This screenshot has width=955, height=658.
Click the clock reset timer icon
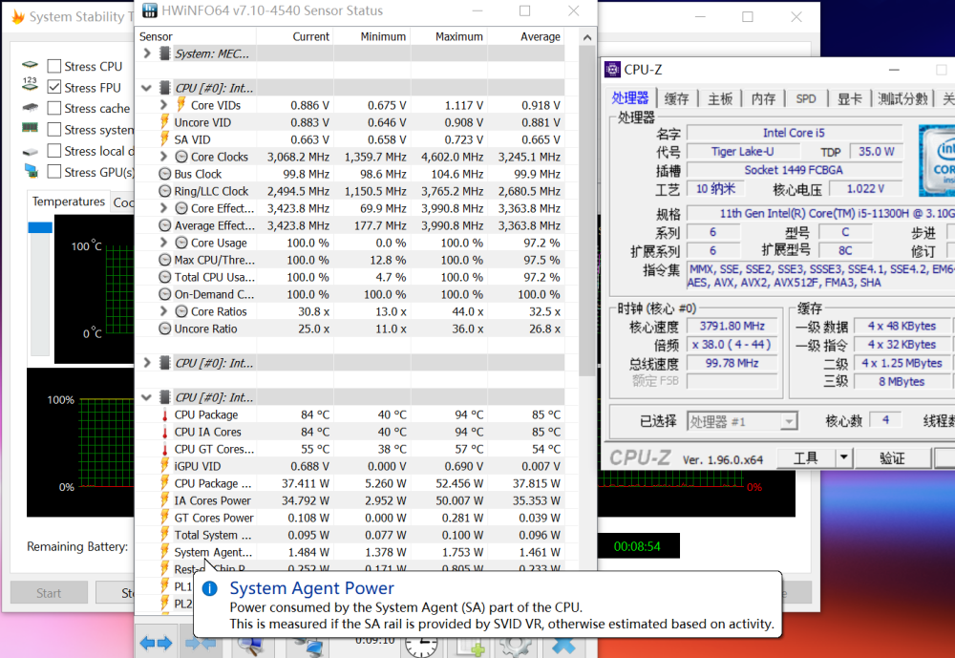coord(421,646)
